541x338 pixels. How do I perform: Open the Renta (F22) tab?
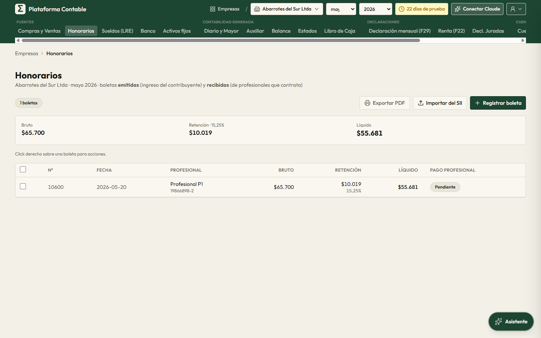click(x=451, y=31)
